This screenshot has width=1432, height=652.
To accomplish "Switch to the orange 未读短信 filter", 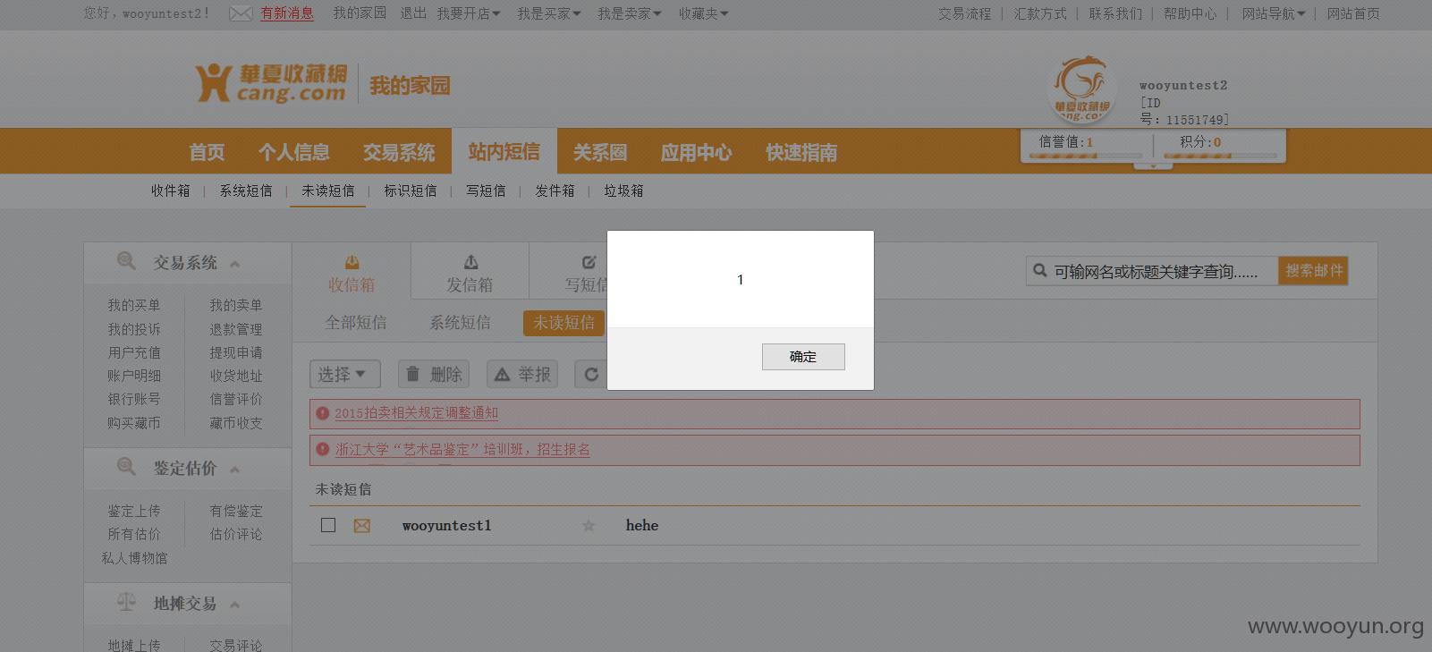I will (x=564, y=323).
